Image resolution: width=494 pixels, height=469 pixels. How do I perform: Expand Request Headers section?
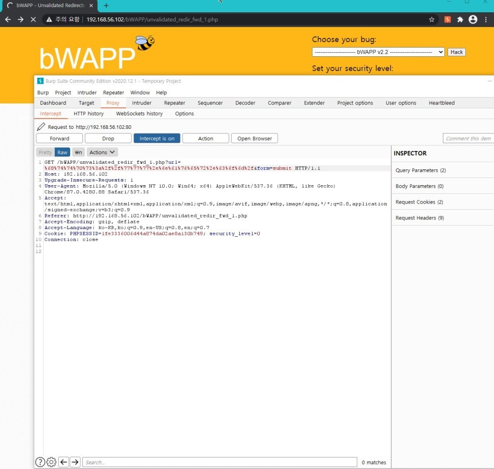(x=442, y=217)
